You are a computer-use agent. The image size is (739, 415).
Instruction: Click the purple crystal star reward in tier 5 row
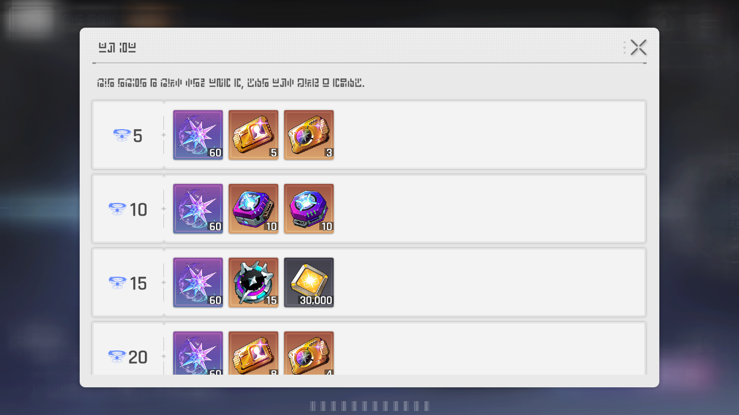click(198, 135)
